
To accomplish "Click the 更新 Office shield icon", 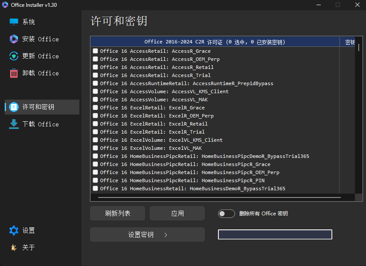I will pos(14,56).
